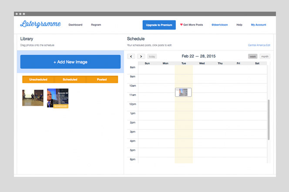Open the Help page
The height and width of the screenshot is (192, 289).
[x=239, y=25]
